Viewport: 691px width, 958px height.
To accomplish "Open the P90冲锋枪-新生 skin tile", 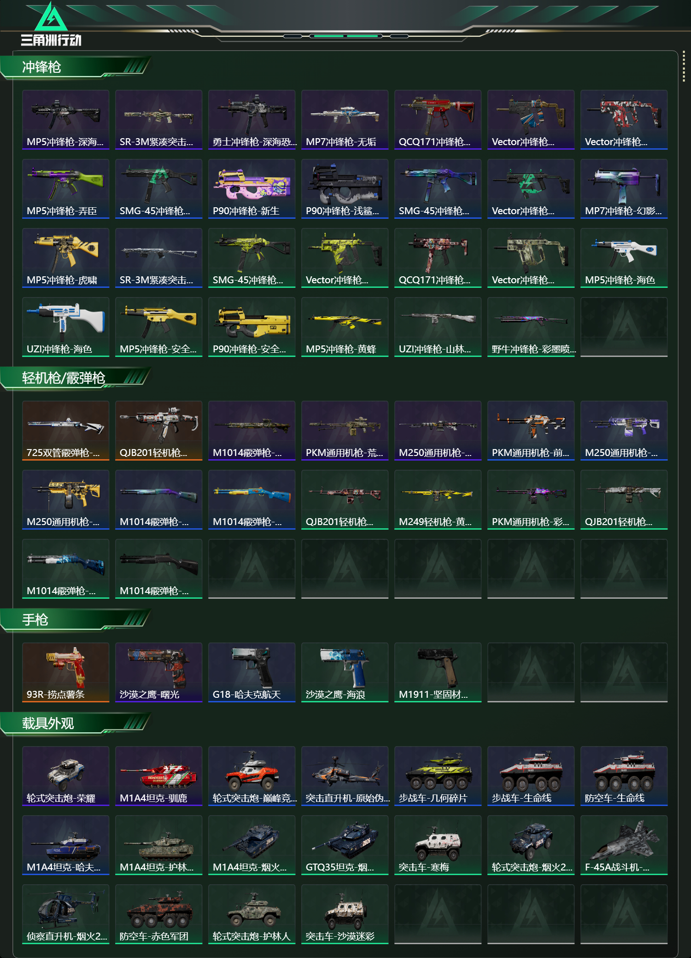I will (252, 189).
